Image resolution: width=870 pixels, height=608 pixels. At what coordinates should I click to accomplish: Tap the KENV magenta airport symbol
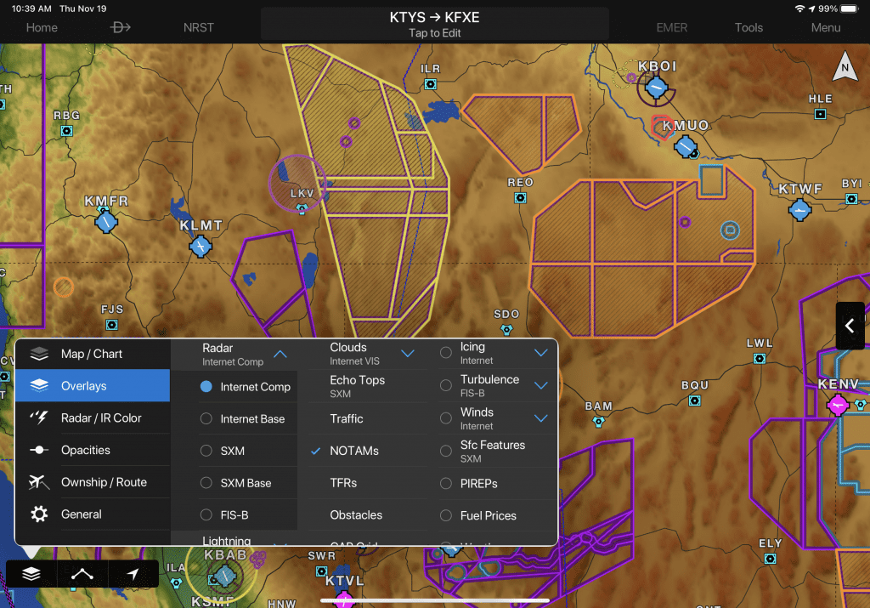(x=837, y=405)
